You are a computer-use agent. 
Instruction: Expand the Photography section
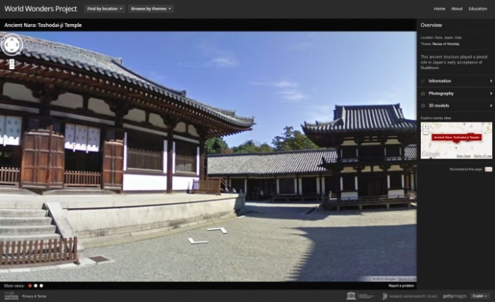456,93
